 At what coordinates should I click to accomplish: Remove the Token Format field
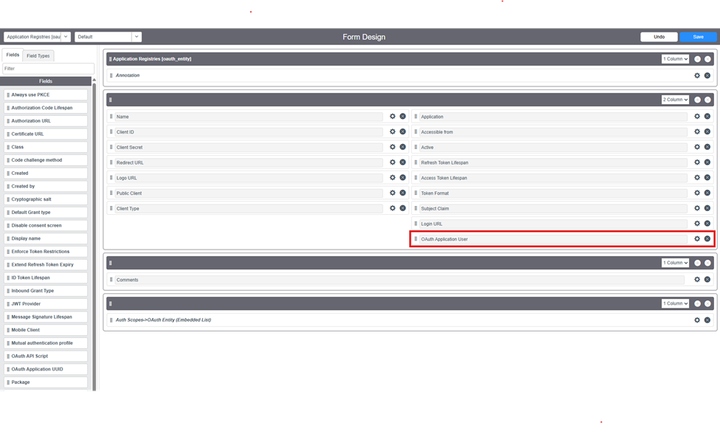coord(707,193)
